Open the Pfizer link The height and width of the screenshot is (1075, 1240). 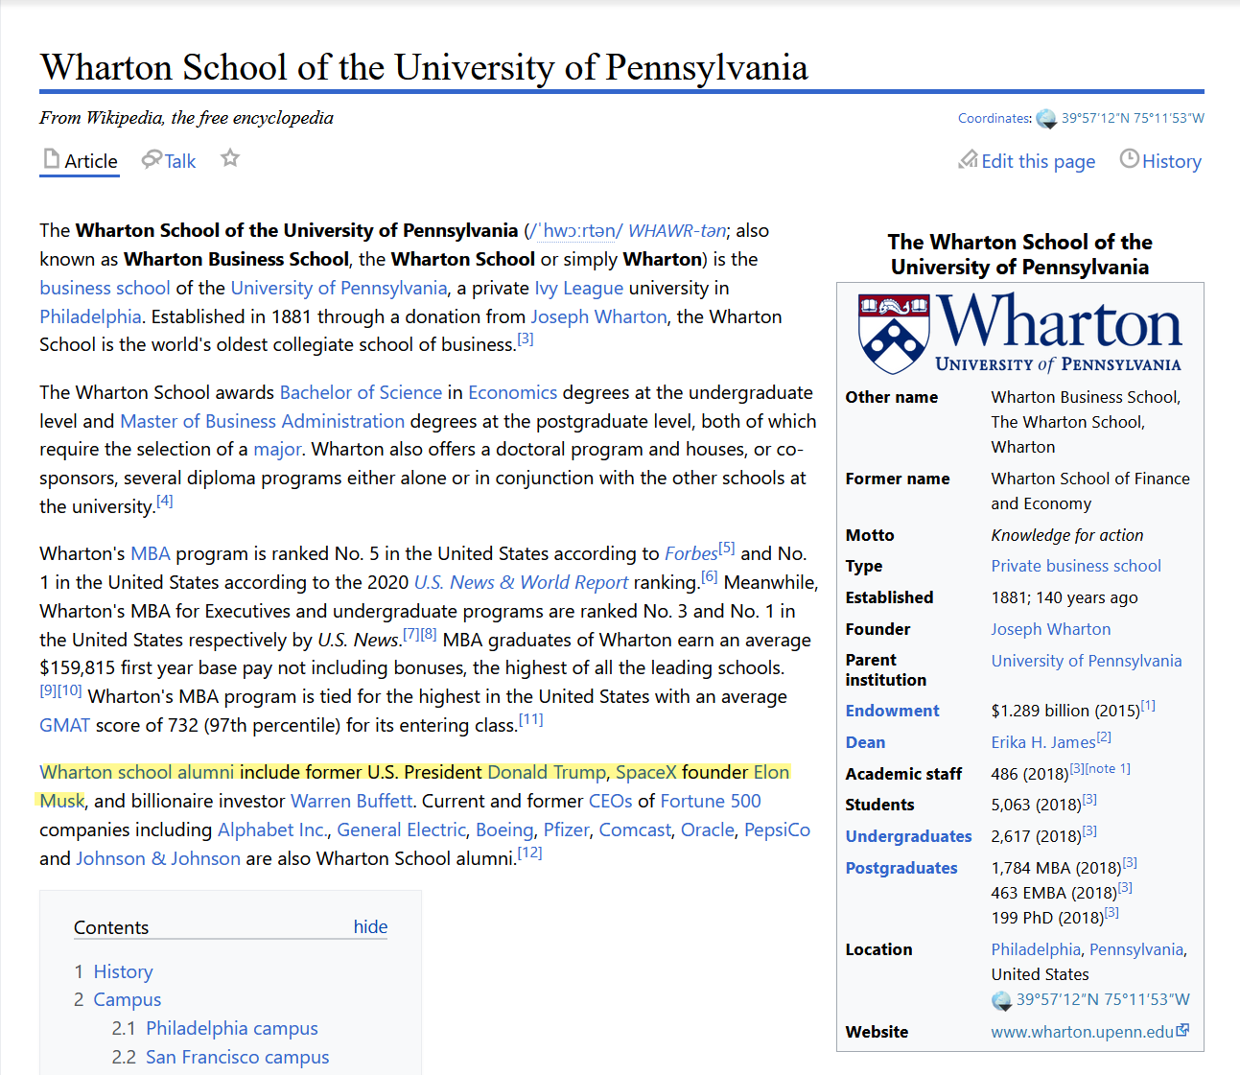[x=566, y=830]
